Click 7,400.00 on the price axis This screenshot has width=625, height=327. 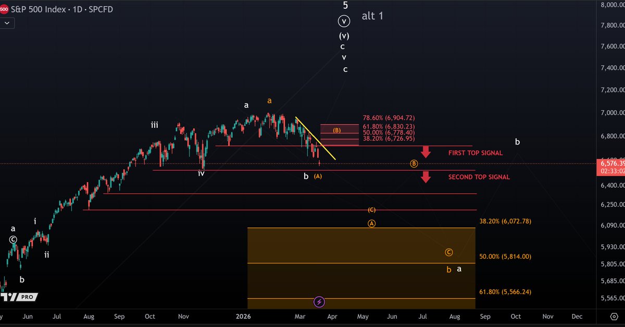[613, 68]
